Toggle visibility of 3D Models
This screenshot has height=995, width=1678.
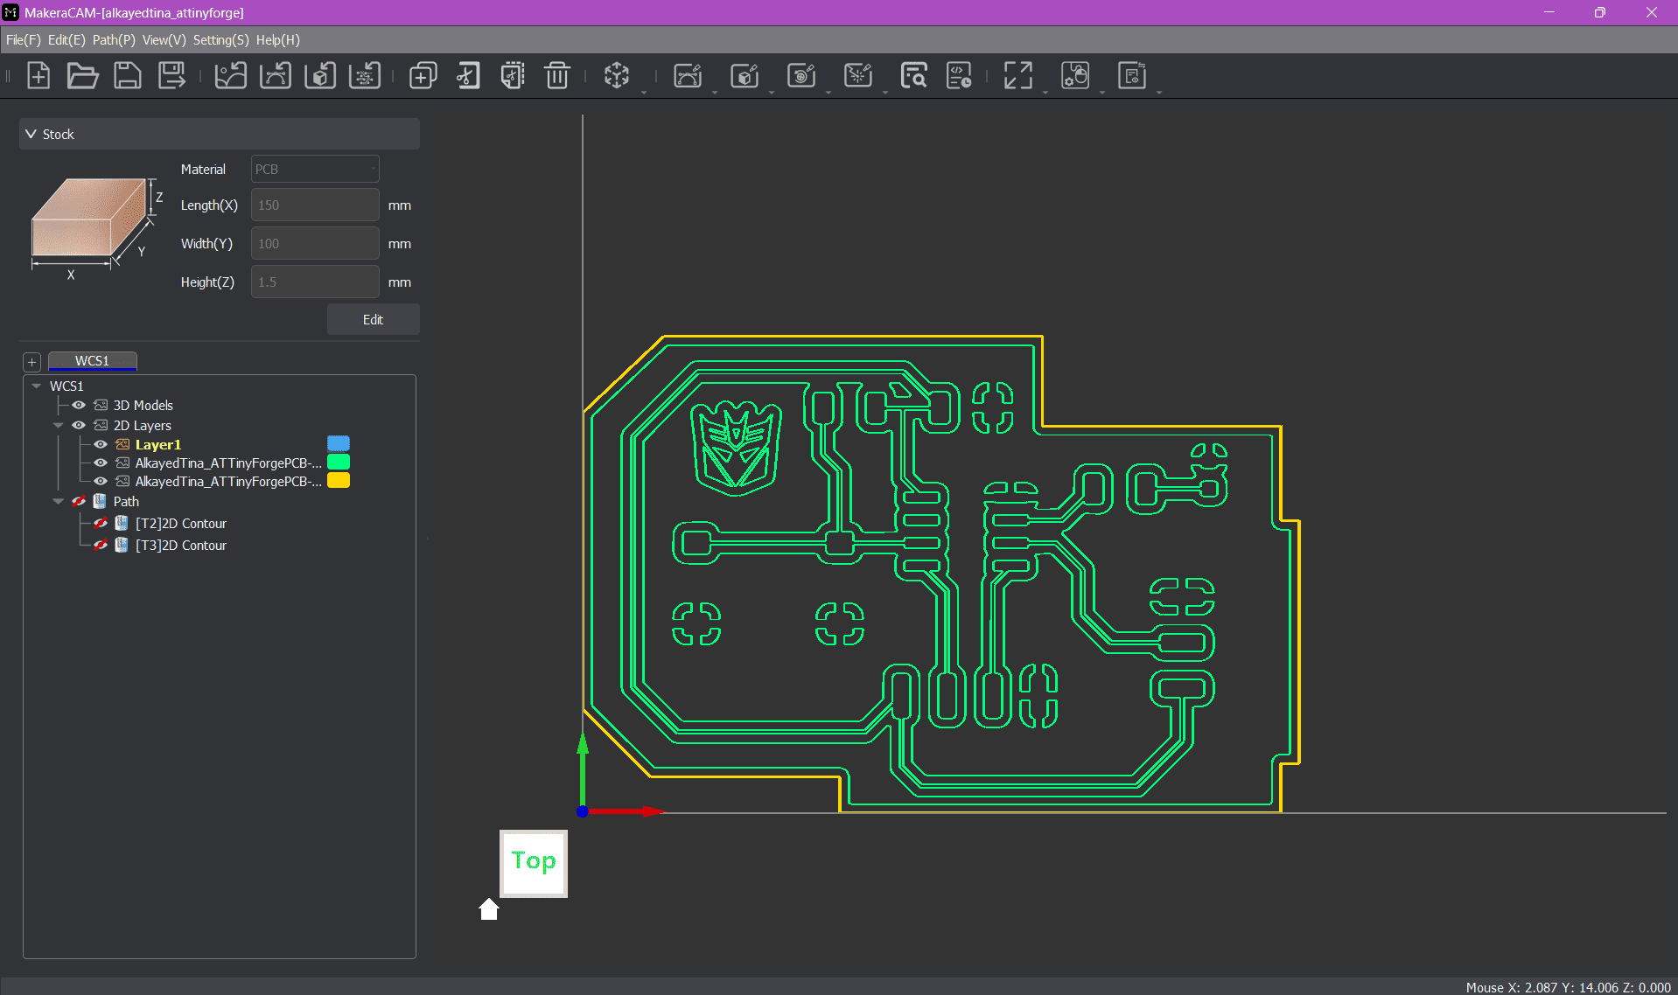click(79, 405)
